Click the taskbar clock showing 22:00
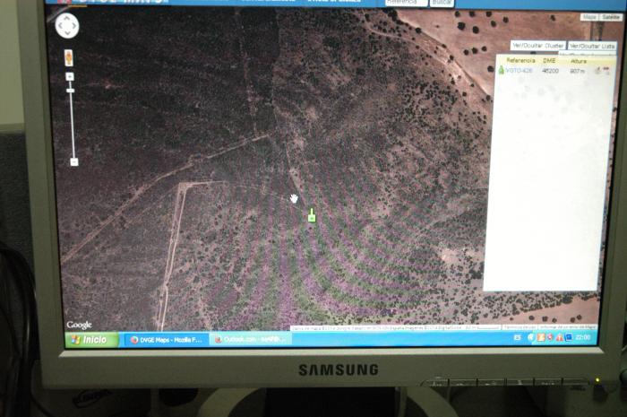The image size is (627, 417). pyautogui.click(x=582, y=337)
